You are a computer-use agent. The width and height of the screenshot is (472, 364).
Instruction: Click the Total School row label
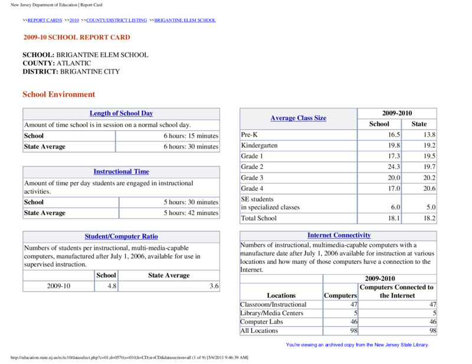pos(258,218)
